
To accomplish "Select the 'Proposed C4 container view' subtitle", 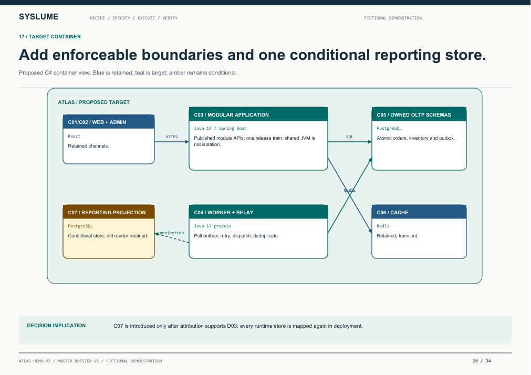I will point(128,73).
